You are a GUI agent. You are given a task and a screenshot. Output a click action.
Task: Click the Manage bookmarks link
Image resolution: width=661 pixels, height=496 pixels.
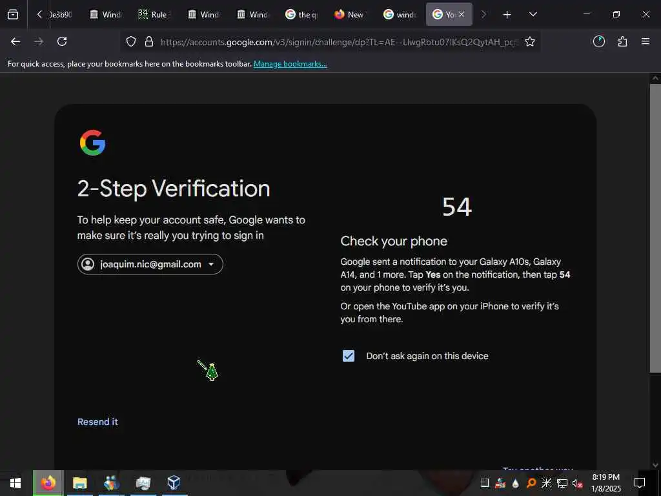(290, 64)
